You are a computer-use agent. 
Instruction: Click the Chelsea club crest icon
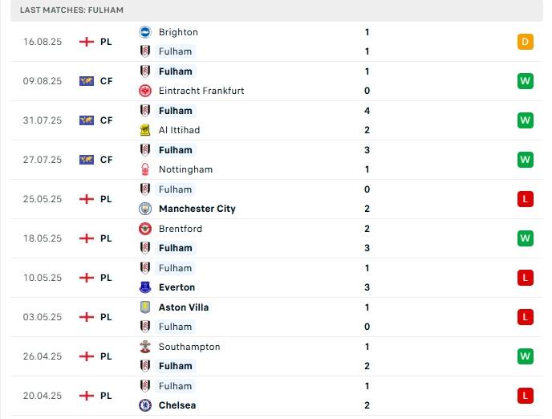click(145, 405)
